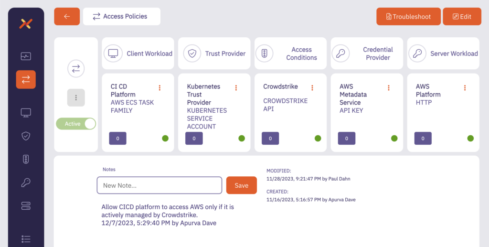The height and width of the screenshot is (247, 489).
Task: Click the AWS Platform green status dot
Action: tap(470, 139)
